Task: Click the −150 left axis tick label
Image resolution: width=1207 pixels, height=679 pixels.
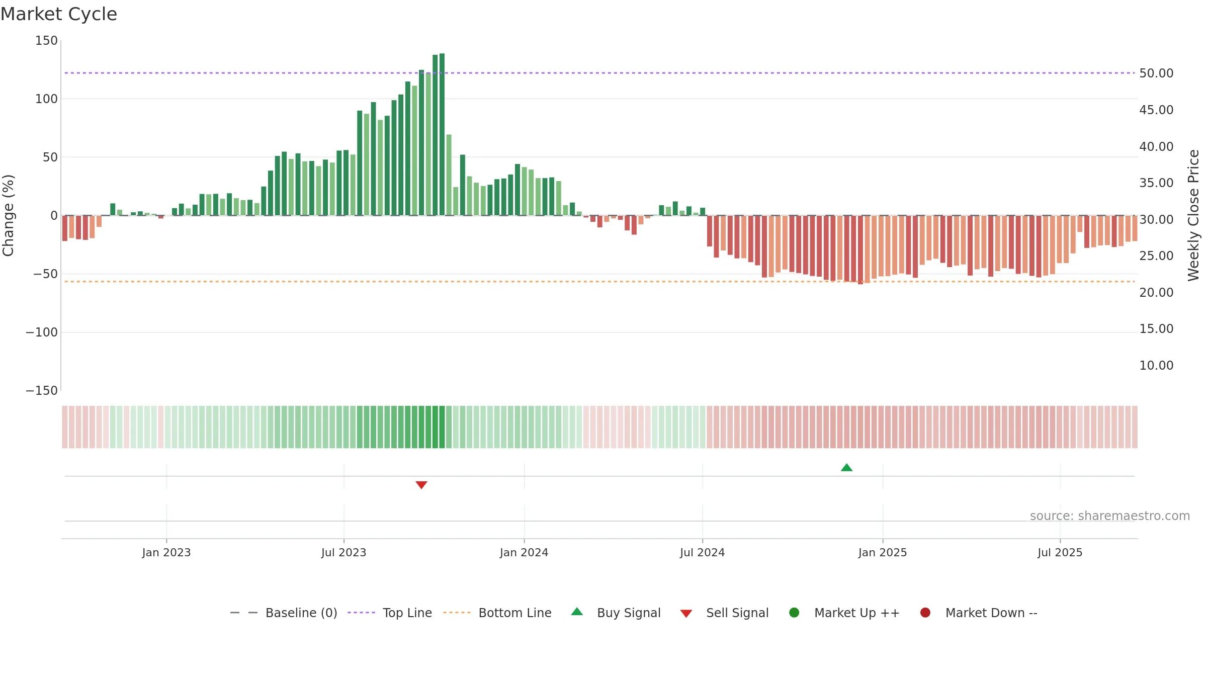Action: [42, 391]
